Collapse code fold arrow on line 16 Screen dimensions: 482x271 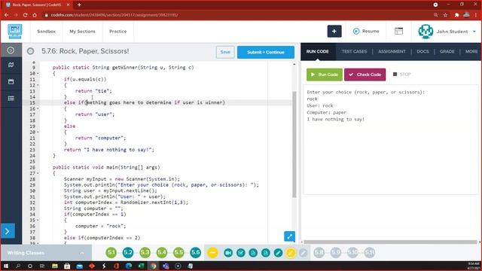pyautogui.click(x=38, y=108)
